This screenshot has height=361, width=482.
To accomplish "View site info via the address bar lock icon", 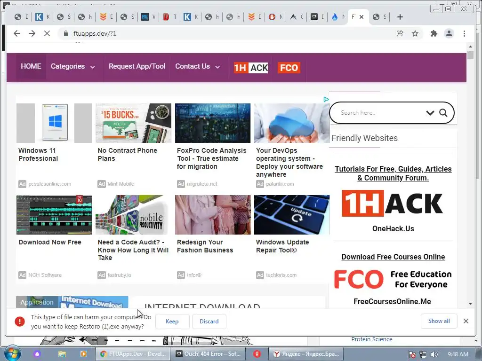I will (65, 33).
